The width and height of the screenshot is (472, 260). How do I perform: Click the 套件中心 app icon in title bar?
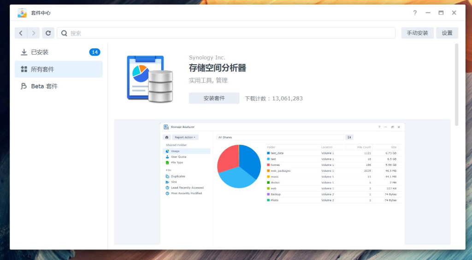22,13
